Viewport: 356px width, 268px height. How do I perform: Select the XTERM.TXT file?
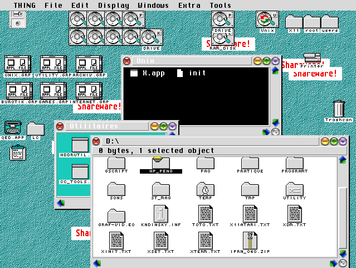click(x=206, y=243)
